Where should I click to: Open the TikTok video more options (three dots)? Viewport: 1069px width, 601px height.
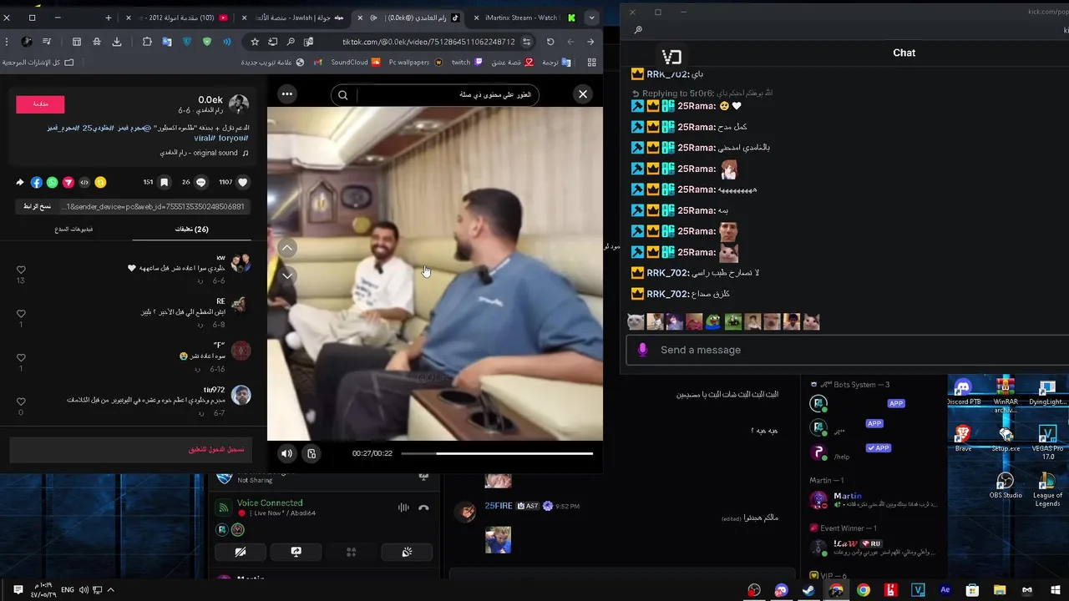[287, 94]
